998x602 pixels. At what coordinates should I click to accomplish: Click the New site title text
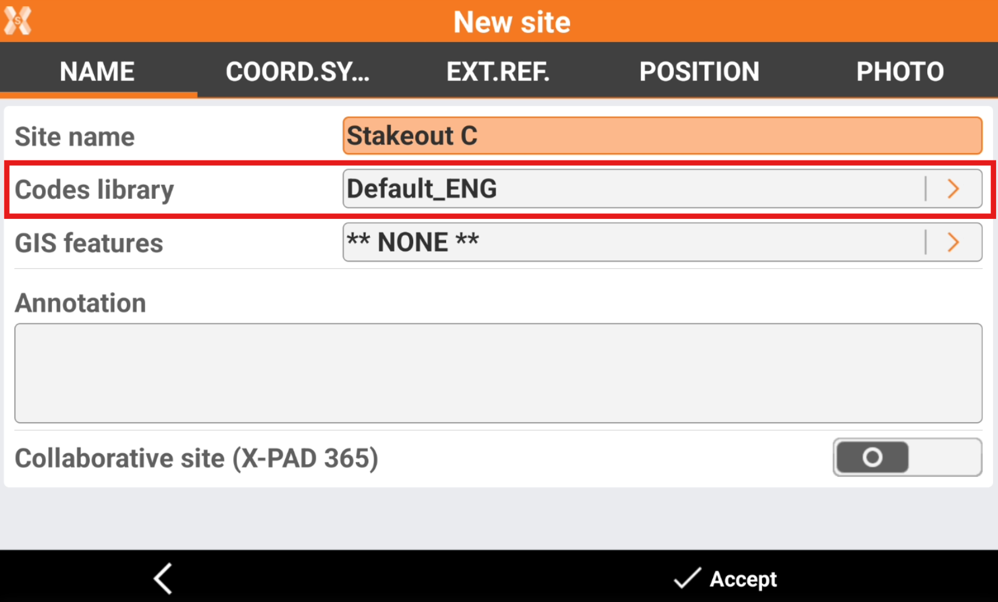512,22
